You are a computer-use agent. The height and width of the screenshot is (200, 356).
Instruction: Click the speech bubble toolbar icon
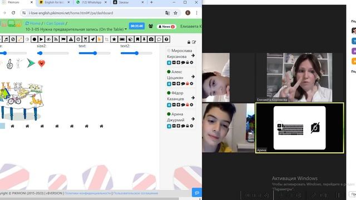(x=159, y=39)
